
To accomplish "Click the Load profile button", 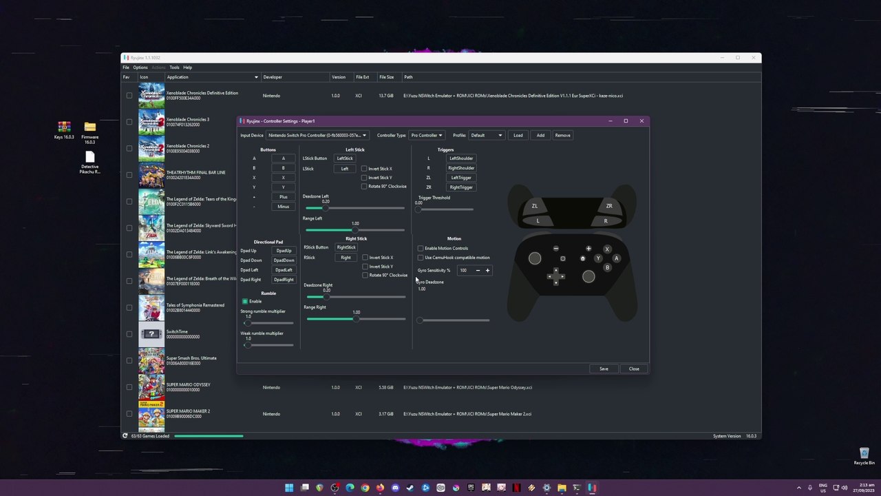I will point(518,135).
